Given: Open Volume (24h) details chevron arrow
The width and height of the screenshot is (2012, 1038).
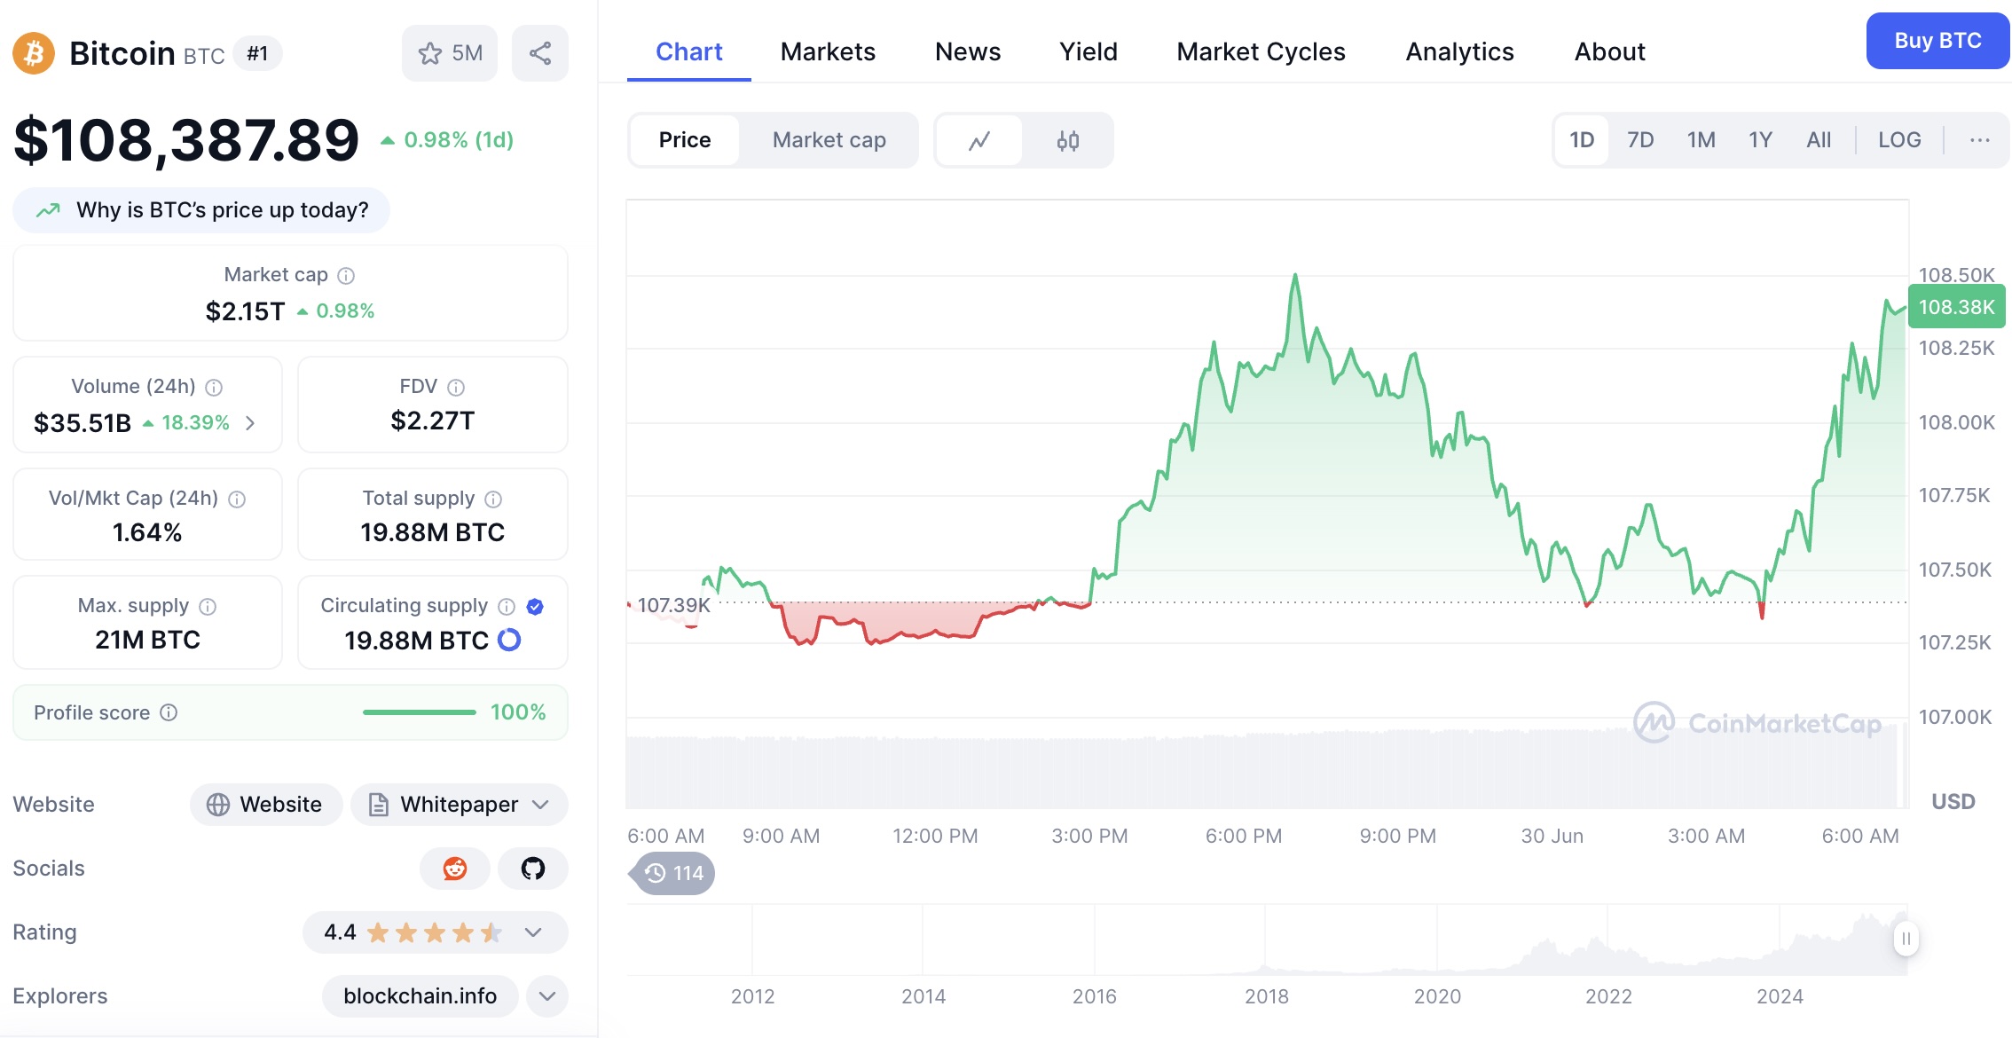Looking at the screenshot, I should click(250, 423).
